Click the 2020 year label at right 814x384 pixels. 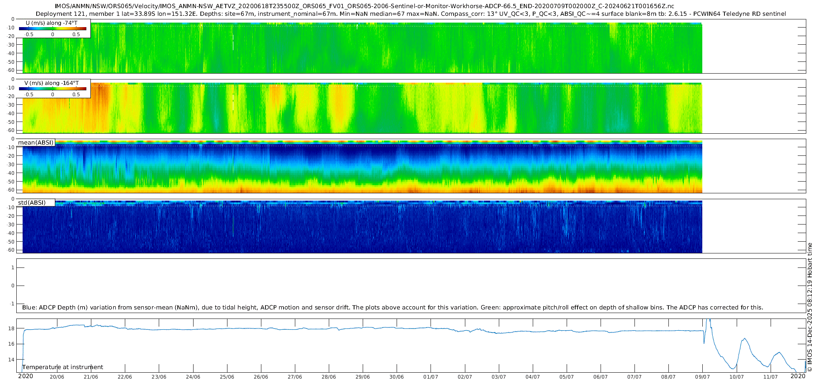click(798, 376)
